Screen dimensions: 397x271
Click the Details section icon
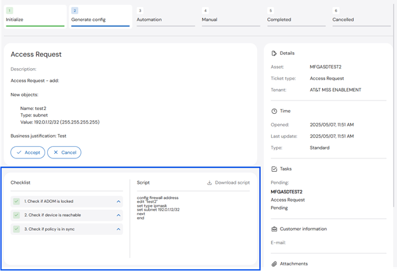(274, 53)
